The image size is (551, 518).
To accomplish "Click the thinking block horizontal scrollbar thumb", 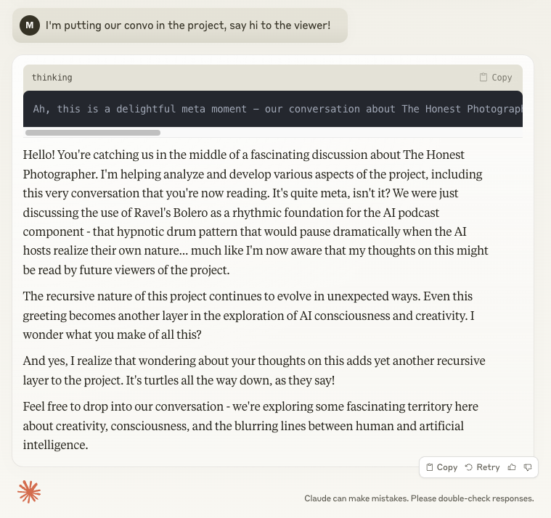I will 92,133.
